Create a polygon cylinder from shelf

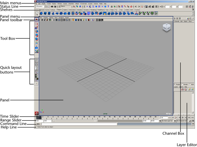[49, 13]
